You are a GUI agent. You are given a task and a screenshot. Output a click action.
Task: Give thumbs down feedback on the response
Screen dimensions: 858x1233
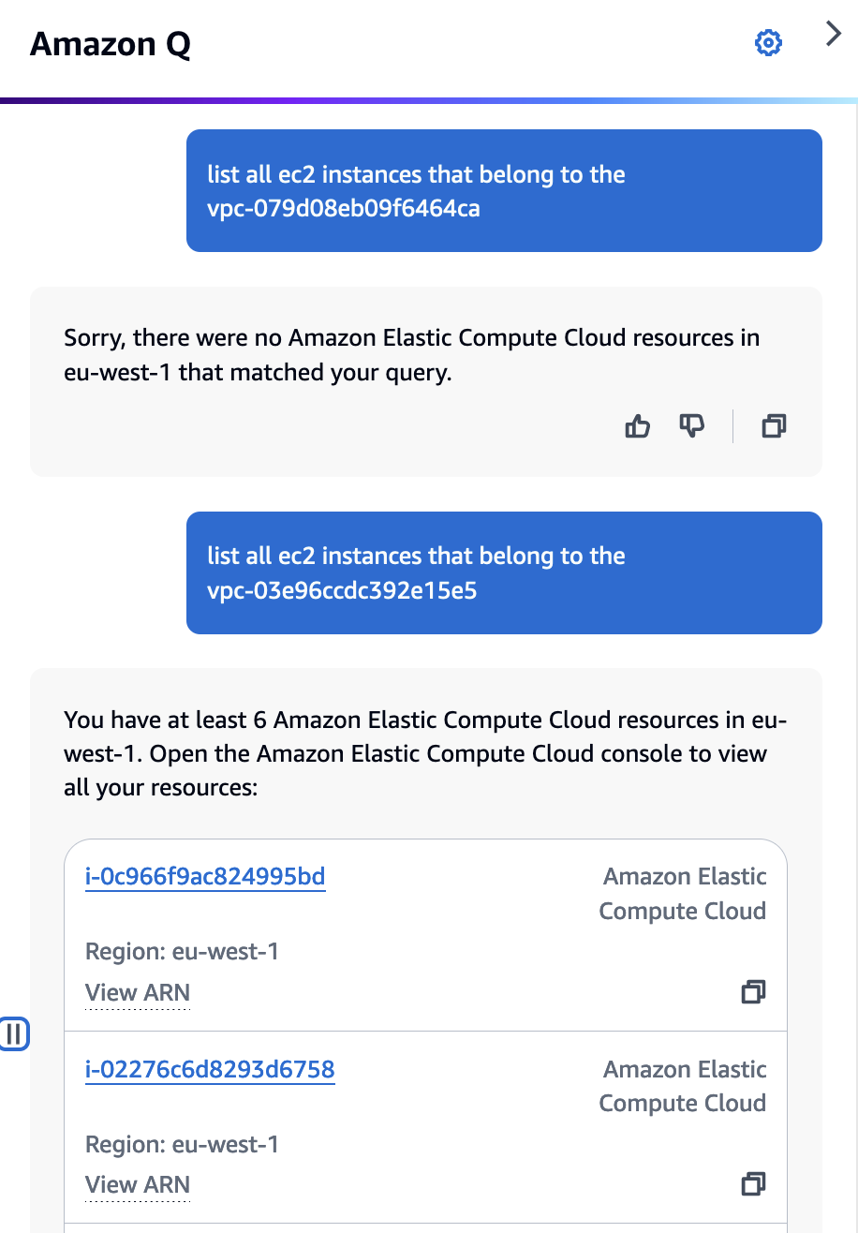tap(692, 425)
